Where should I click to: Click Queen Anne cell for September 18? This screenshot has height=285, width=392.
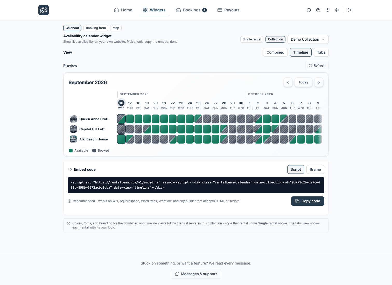(x=138, y=119)
